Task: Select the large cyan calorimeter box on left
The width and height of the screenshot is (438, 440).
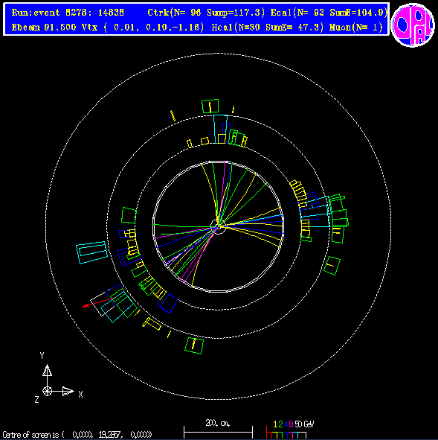Action: (92, 252)
